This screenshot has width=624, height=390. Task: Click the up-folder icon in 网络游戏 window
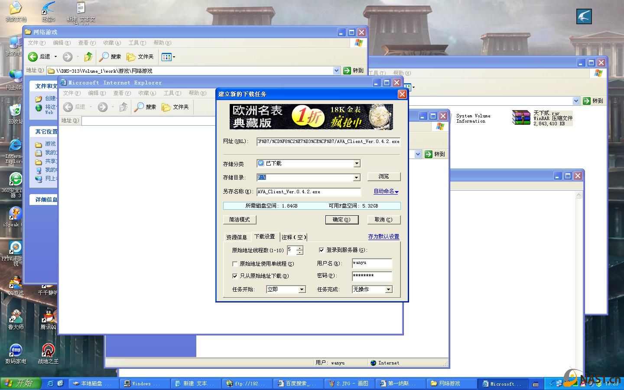[x=88, y=57]
